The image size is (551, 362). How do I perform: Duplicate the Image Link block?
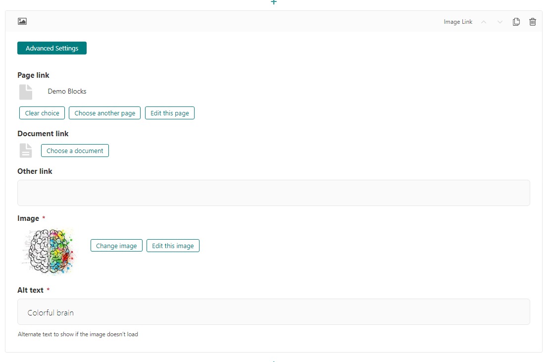(x=516, y=22)
